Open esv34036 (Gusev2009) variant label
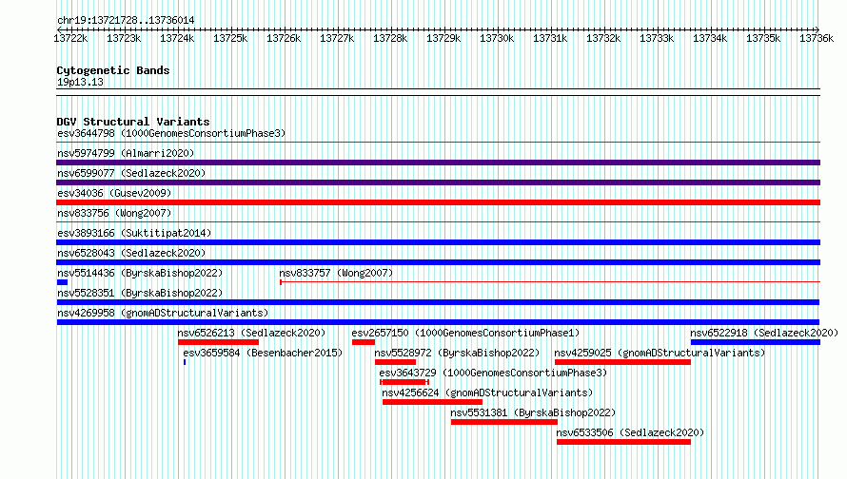847x479 pixels. pos(114,193)
